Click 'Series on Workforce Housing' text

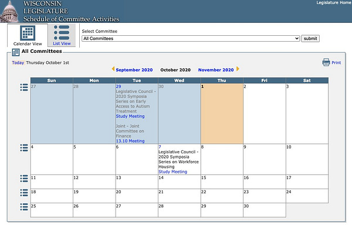(x=178, y=164)
